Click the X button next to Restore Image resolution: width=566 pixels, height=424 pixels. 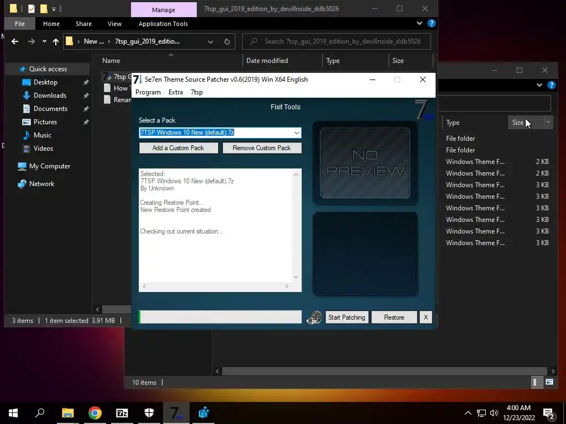click(x=426, y=317)
